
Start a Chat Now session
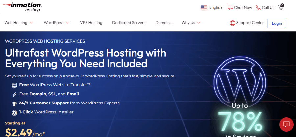coord(243,8)
